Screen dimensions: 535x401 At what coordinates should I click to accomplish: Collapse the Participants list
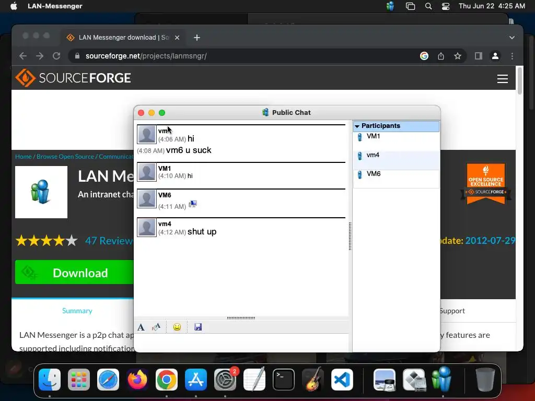[x=357, y=126]
